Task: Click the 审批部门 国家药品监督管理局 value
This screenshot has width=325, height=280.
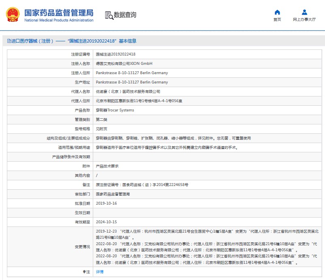Action: click(x=113, y=194)
